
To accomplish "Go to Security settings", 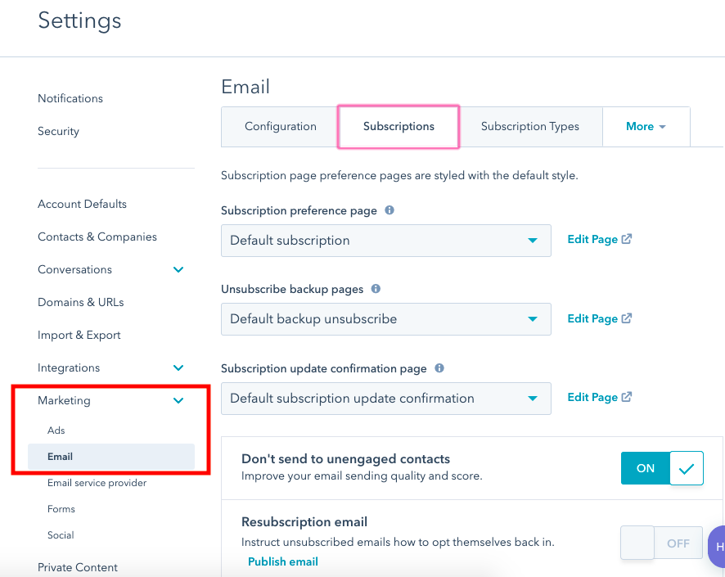I will click(x=58, y=131).
